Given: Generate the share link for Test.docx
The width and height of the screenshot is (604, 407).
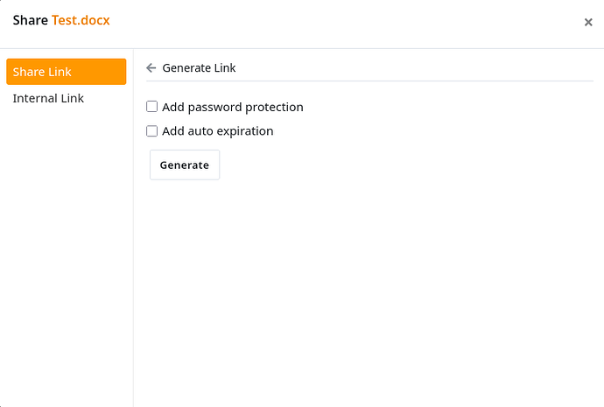Looking at the screenshot, I should pos(185,165).
